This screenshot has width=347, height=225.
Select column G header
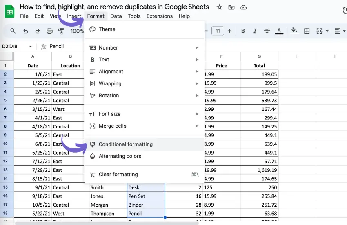click(259, 56)
